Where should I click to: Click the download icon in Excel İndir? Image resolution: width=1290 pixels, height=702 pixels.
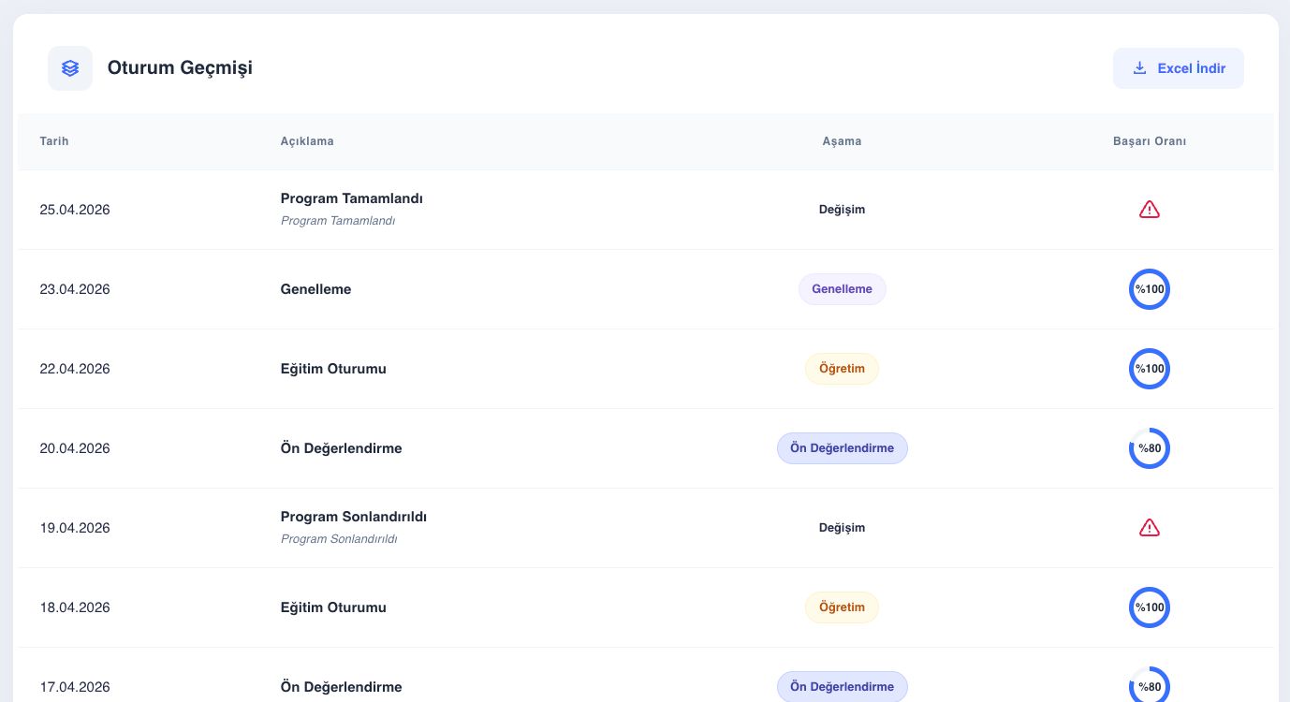point(1139,68)
